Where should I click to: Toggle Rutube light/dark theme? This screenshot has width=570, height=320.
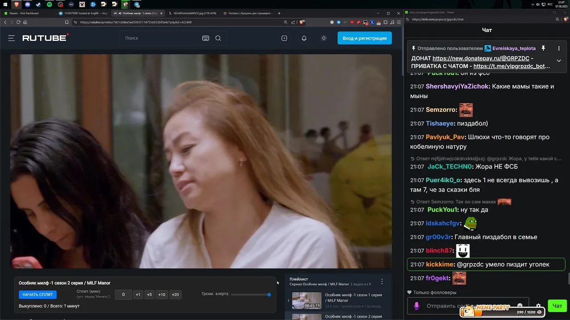click(x=324, y=38)
